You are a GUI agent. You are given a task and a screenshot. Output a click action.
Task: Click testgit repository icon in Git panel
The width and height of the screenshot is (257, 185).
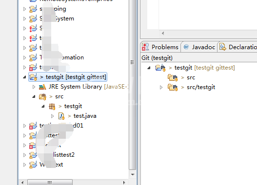tap(160, 68)
